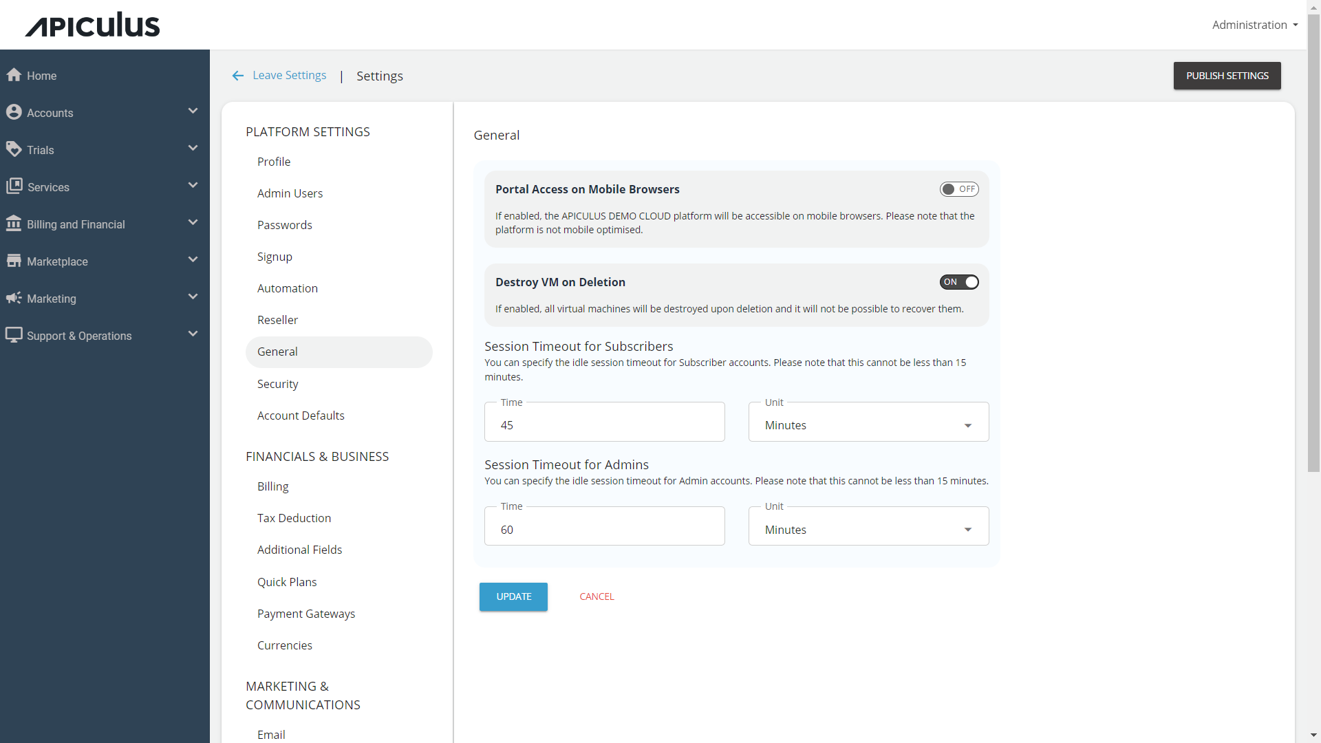Click the Services stack icon

click(x=14, y=186)
